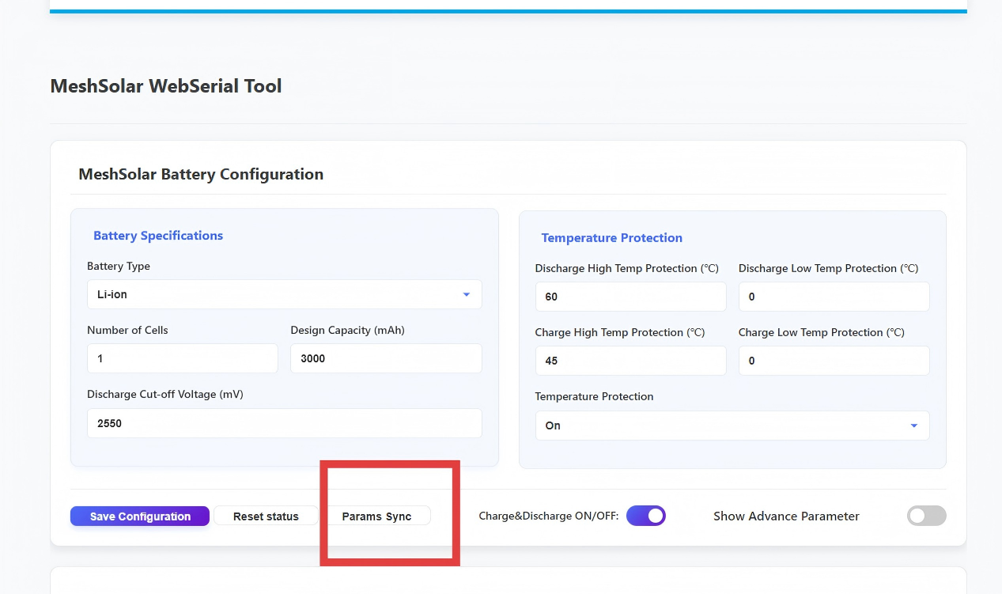1002x594 pixels.
Task: Click the Show Advance Parameter label text
Action: point(786,516)
